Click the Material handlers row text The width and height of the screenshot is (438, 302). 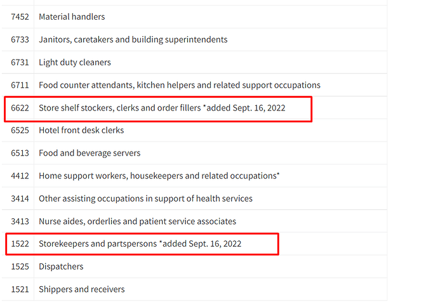point(72,16)
